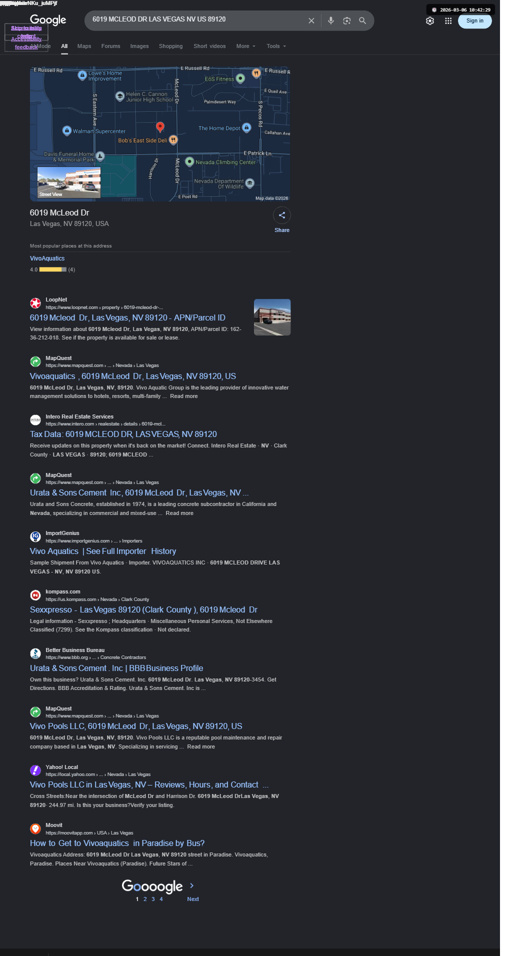The image size is (506, 956).
Task: Switch to the Images tab
Action: click(x=139, y=46)
